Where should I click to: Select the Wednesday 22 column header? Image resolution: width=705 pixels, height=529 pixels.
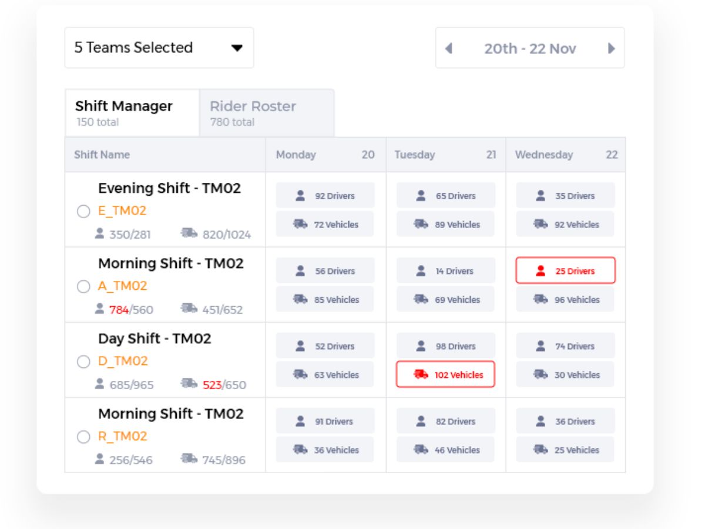[x=566, y=155]
